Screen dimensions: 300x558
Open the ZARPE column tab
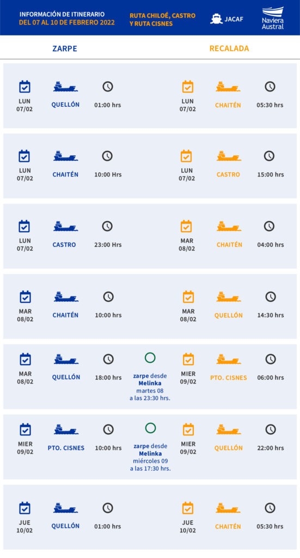coord(65,48)
